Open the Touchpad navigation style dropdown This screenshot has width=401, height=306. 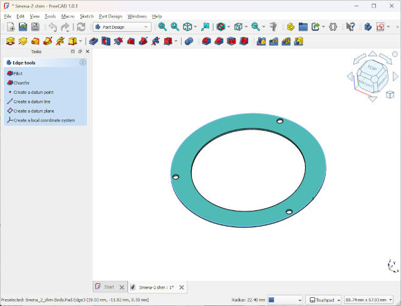tap(323, 300)
